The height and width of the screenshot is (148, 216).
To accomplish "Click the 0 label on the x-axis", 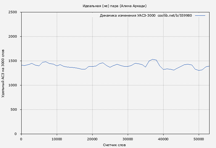I will 21,139.
